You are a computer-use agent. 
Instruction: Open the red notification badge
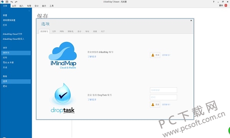coord(226,5)
